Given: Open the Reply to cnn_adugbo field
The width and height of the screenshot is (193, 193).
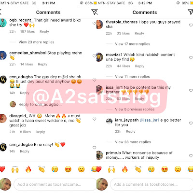Looking at the screenshot, I should click(x=40, y=104).
